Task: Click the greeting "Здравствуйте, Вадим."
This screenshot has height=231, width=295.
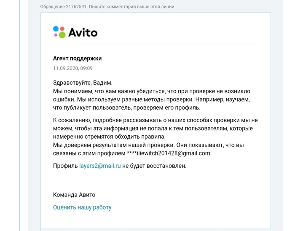Action: click(83, 83)
